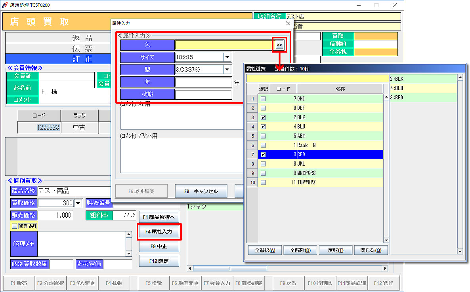Close the 属性入力 dialog with X

click(288, 24)
